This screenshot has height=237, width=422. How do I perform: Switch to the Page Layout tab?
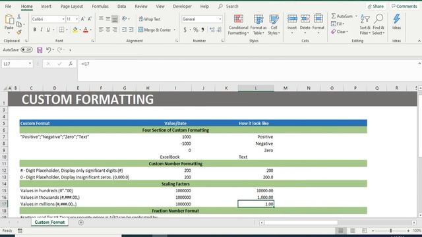pyautogui.click(x=72, y=6)
